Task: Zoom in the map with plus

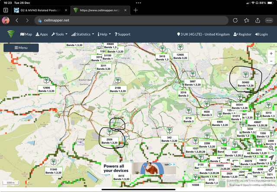Action: point(271,54)
